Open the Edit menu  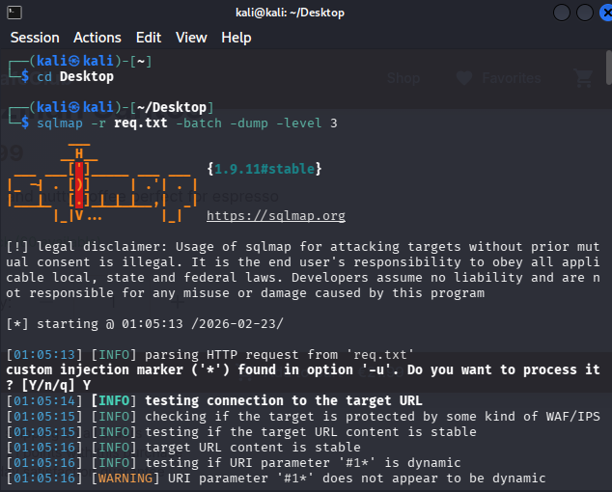(149, 38)
